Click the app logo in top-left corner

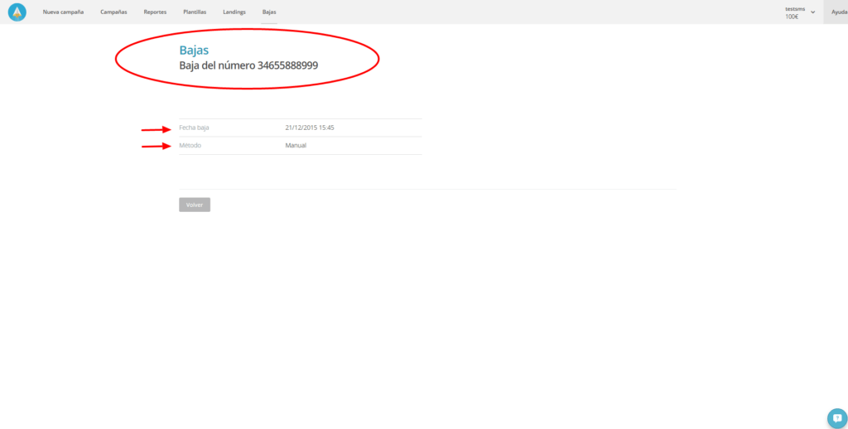tap(17, 12)
